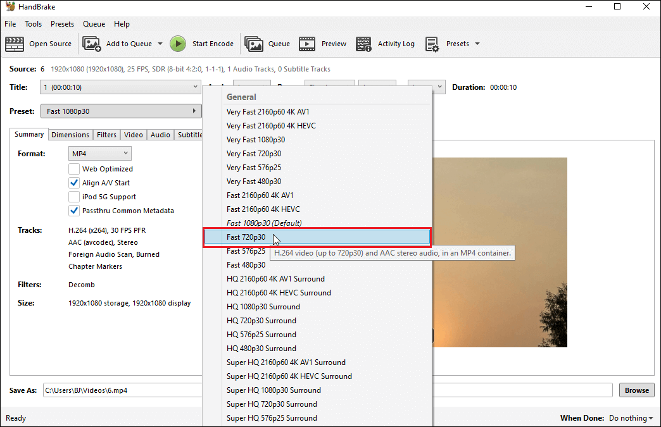Image resolution: width=661 pixels, height=427 pixels.
Task: Select preset Fast 2160p60 4K AV1
Action: 317,195
